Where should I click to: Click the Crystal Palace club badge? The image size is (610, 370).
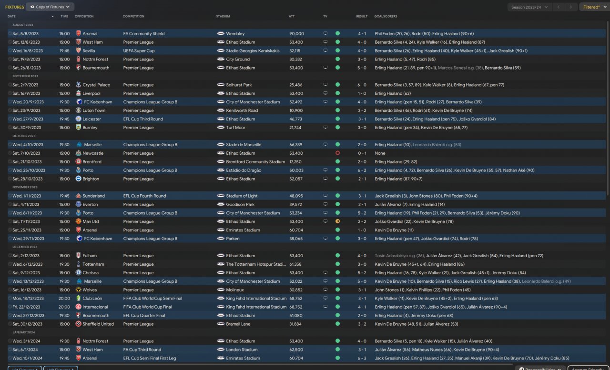[x=79, y=85]
